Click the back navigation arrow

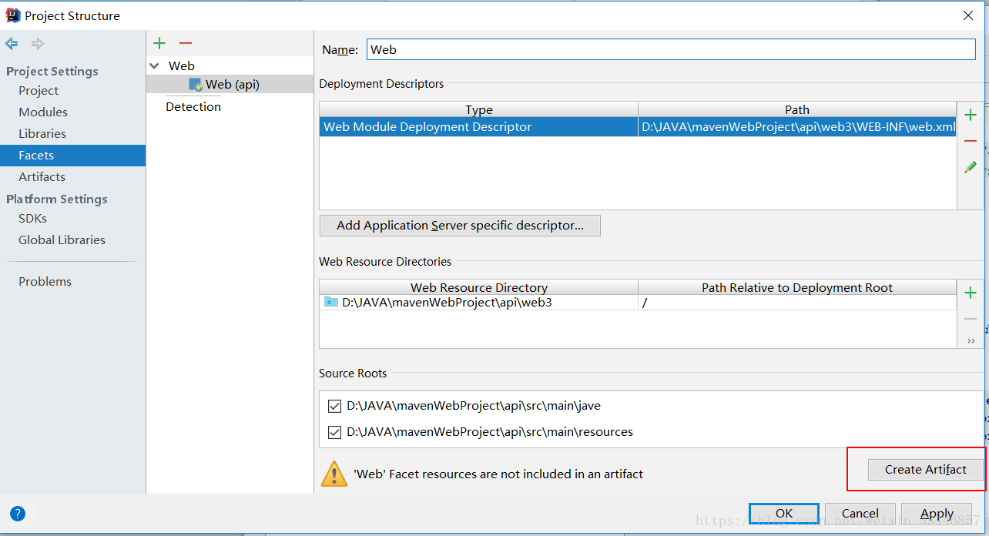tap(12, 44)
